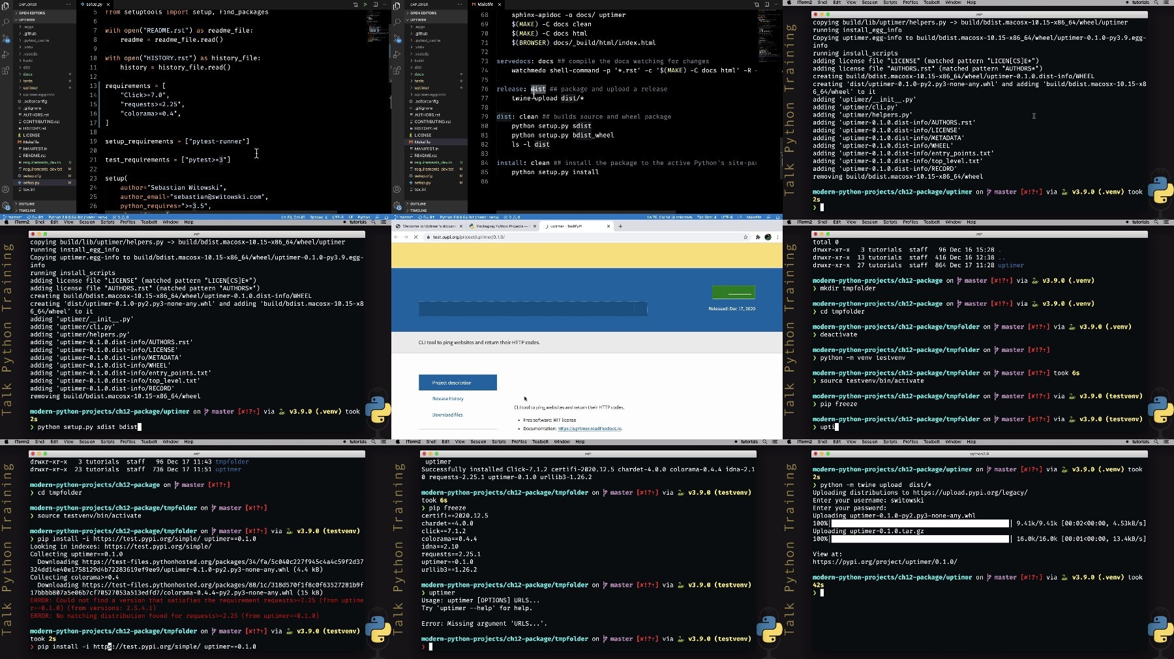Open the Chrome three-dot menu

(777, 237)
